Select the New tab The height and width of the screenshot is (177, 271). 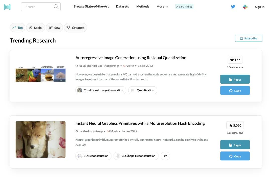[x=54, y=28]
